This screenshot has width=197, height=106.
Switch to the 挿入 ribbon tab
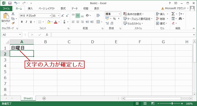point(30,8)
